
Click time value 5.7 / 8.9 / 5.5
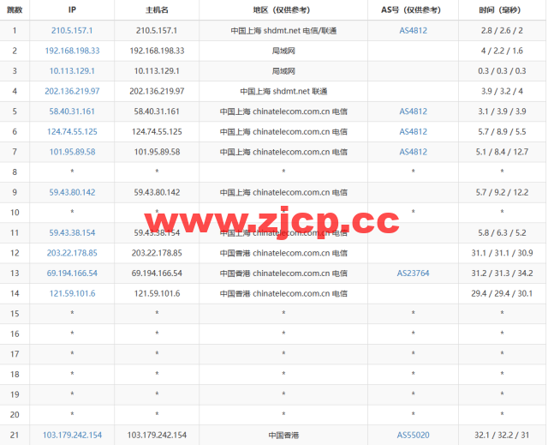click(502, 131)
